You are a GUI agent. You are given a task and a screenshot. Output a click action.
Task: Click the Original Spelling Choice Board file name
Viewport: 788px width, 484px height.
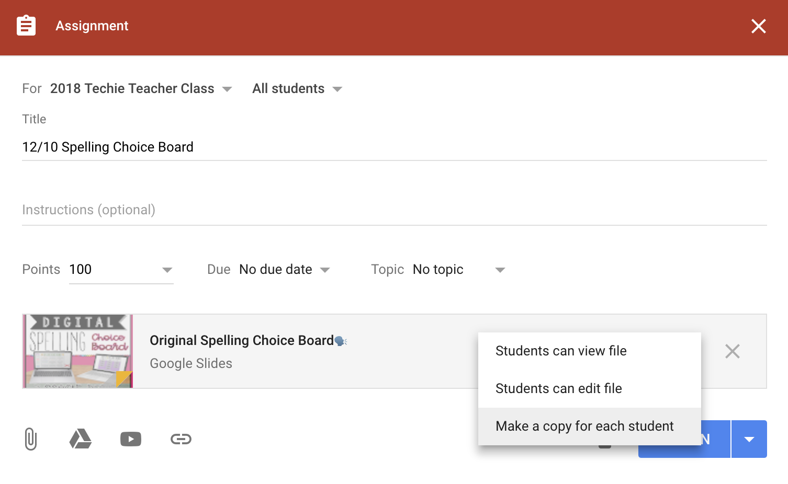(241, 340)
